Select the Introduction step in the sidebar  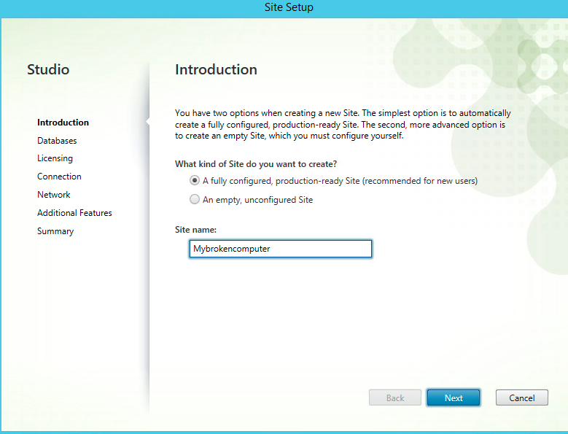pyautogui.click(x=63, y=123)
